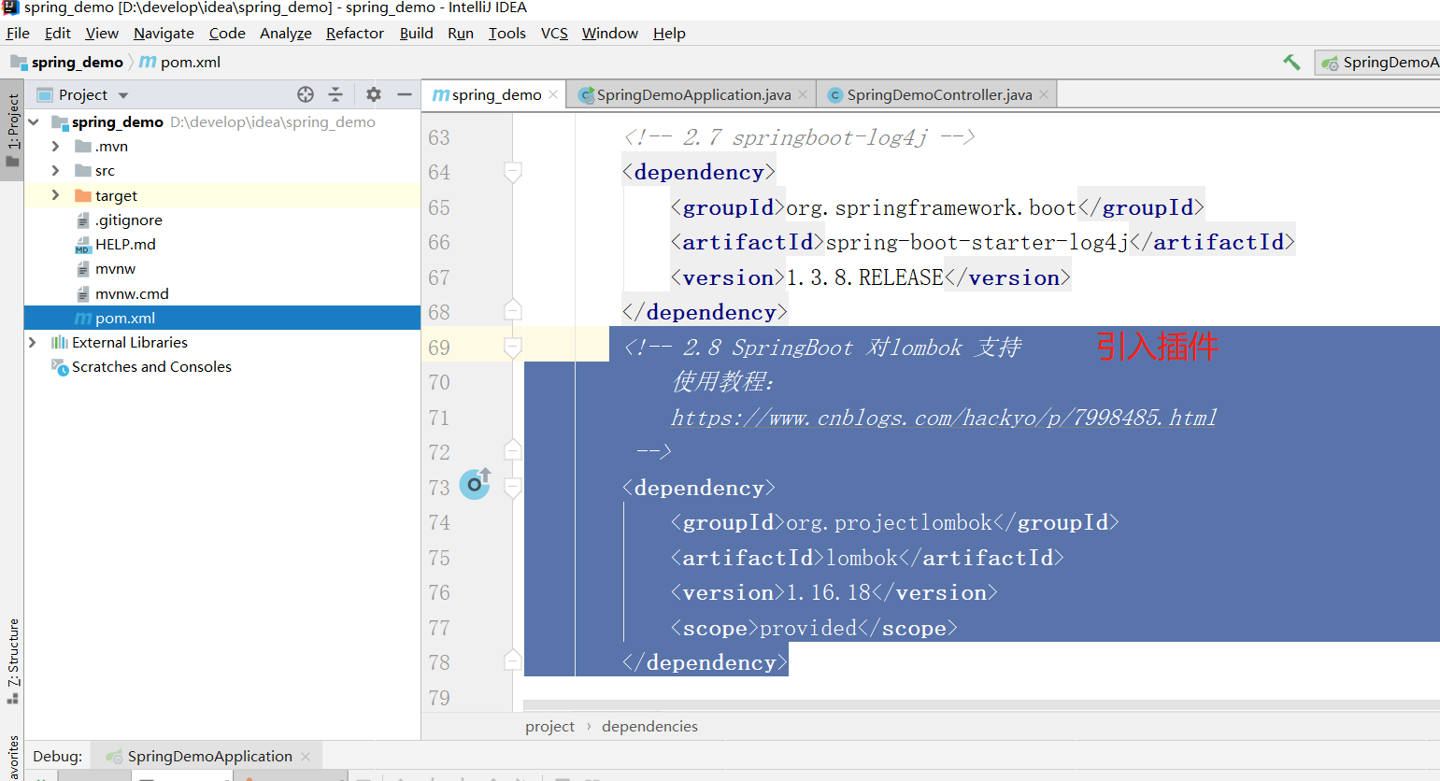Viewport: 1440px width, 781px height.
Task: Click the override gutter icon at line 73
Action: click(x=475, y=483)
